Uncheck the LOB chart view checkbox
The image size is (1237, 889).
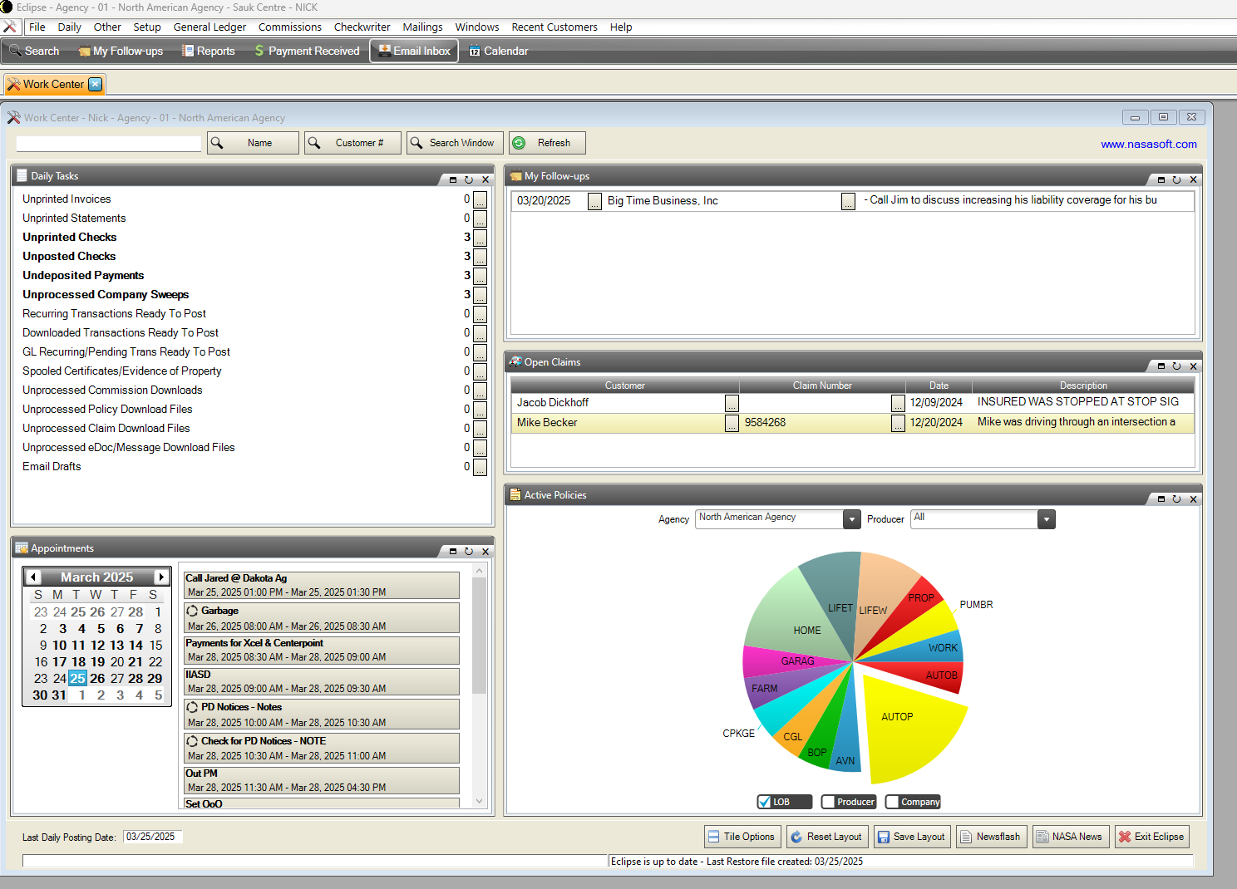(764, 801)
